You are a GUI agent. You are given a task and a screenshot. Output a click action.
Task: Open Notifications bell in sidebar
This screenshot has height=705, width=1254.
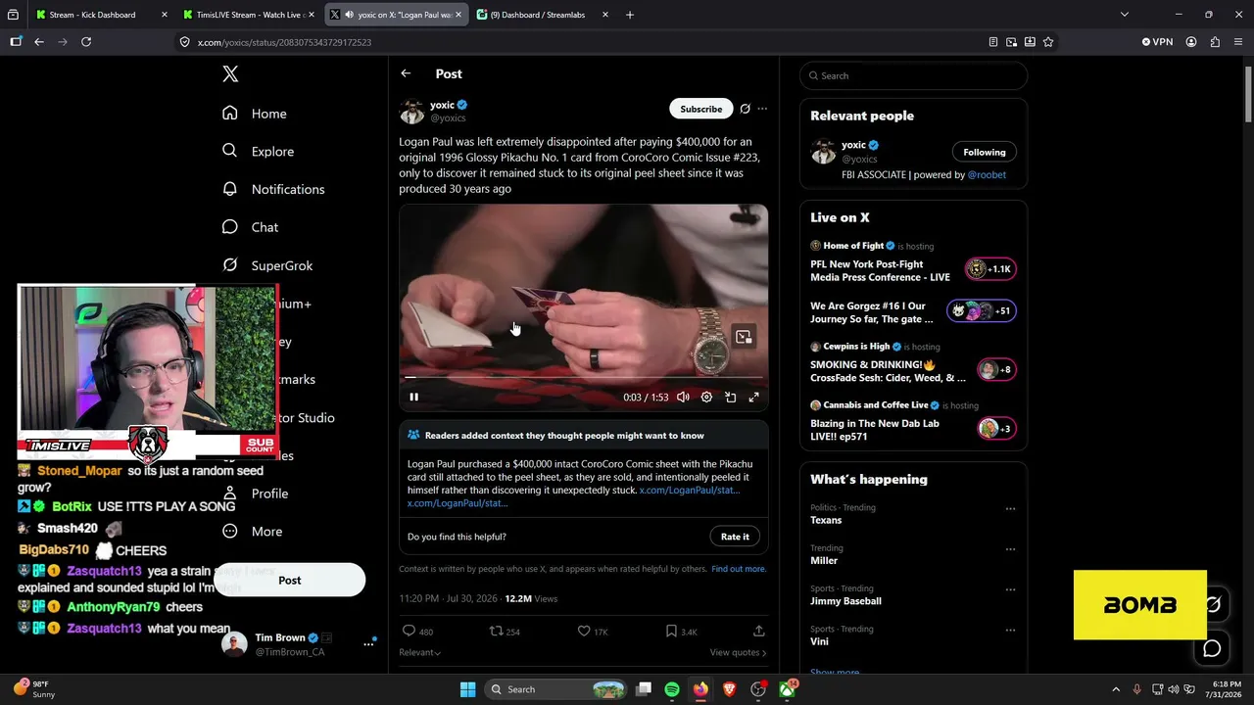pos(230,189)
